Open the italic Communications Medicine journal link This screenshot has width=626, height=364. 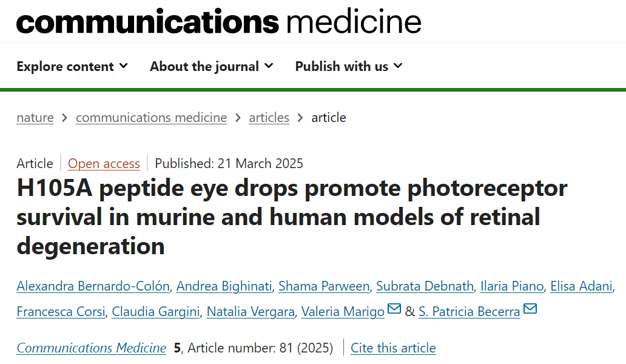[92, 348]
